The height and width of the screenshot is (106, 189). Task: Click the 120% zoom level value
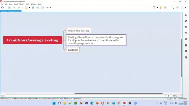click(x=175, y=96)
